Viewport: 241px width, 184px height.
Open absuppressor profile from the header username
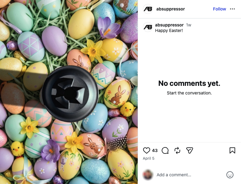coord(170,9)
